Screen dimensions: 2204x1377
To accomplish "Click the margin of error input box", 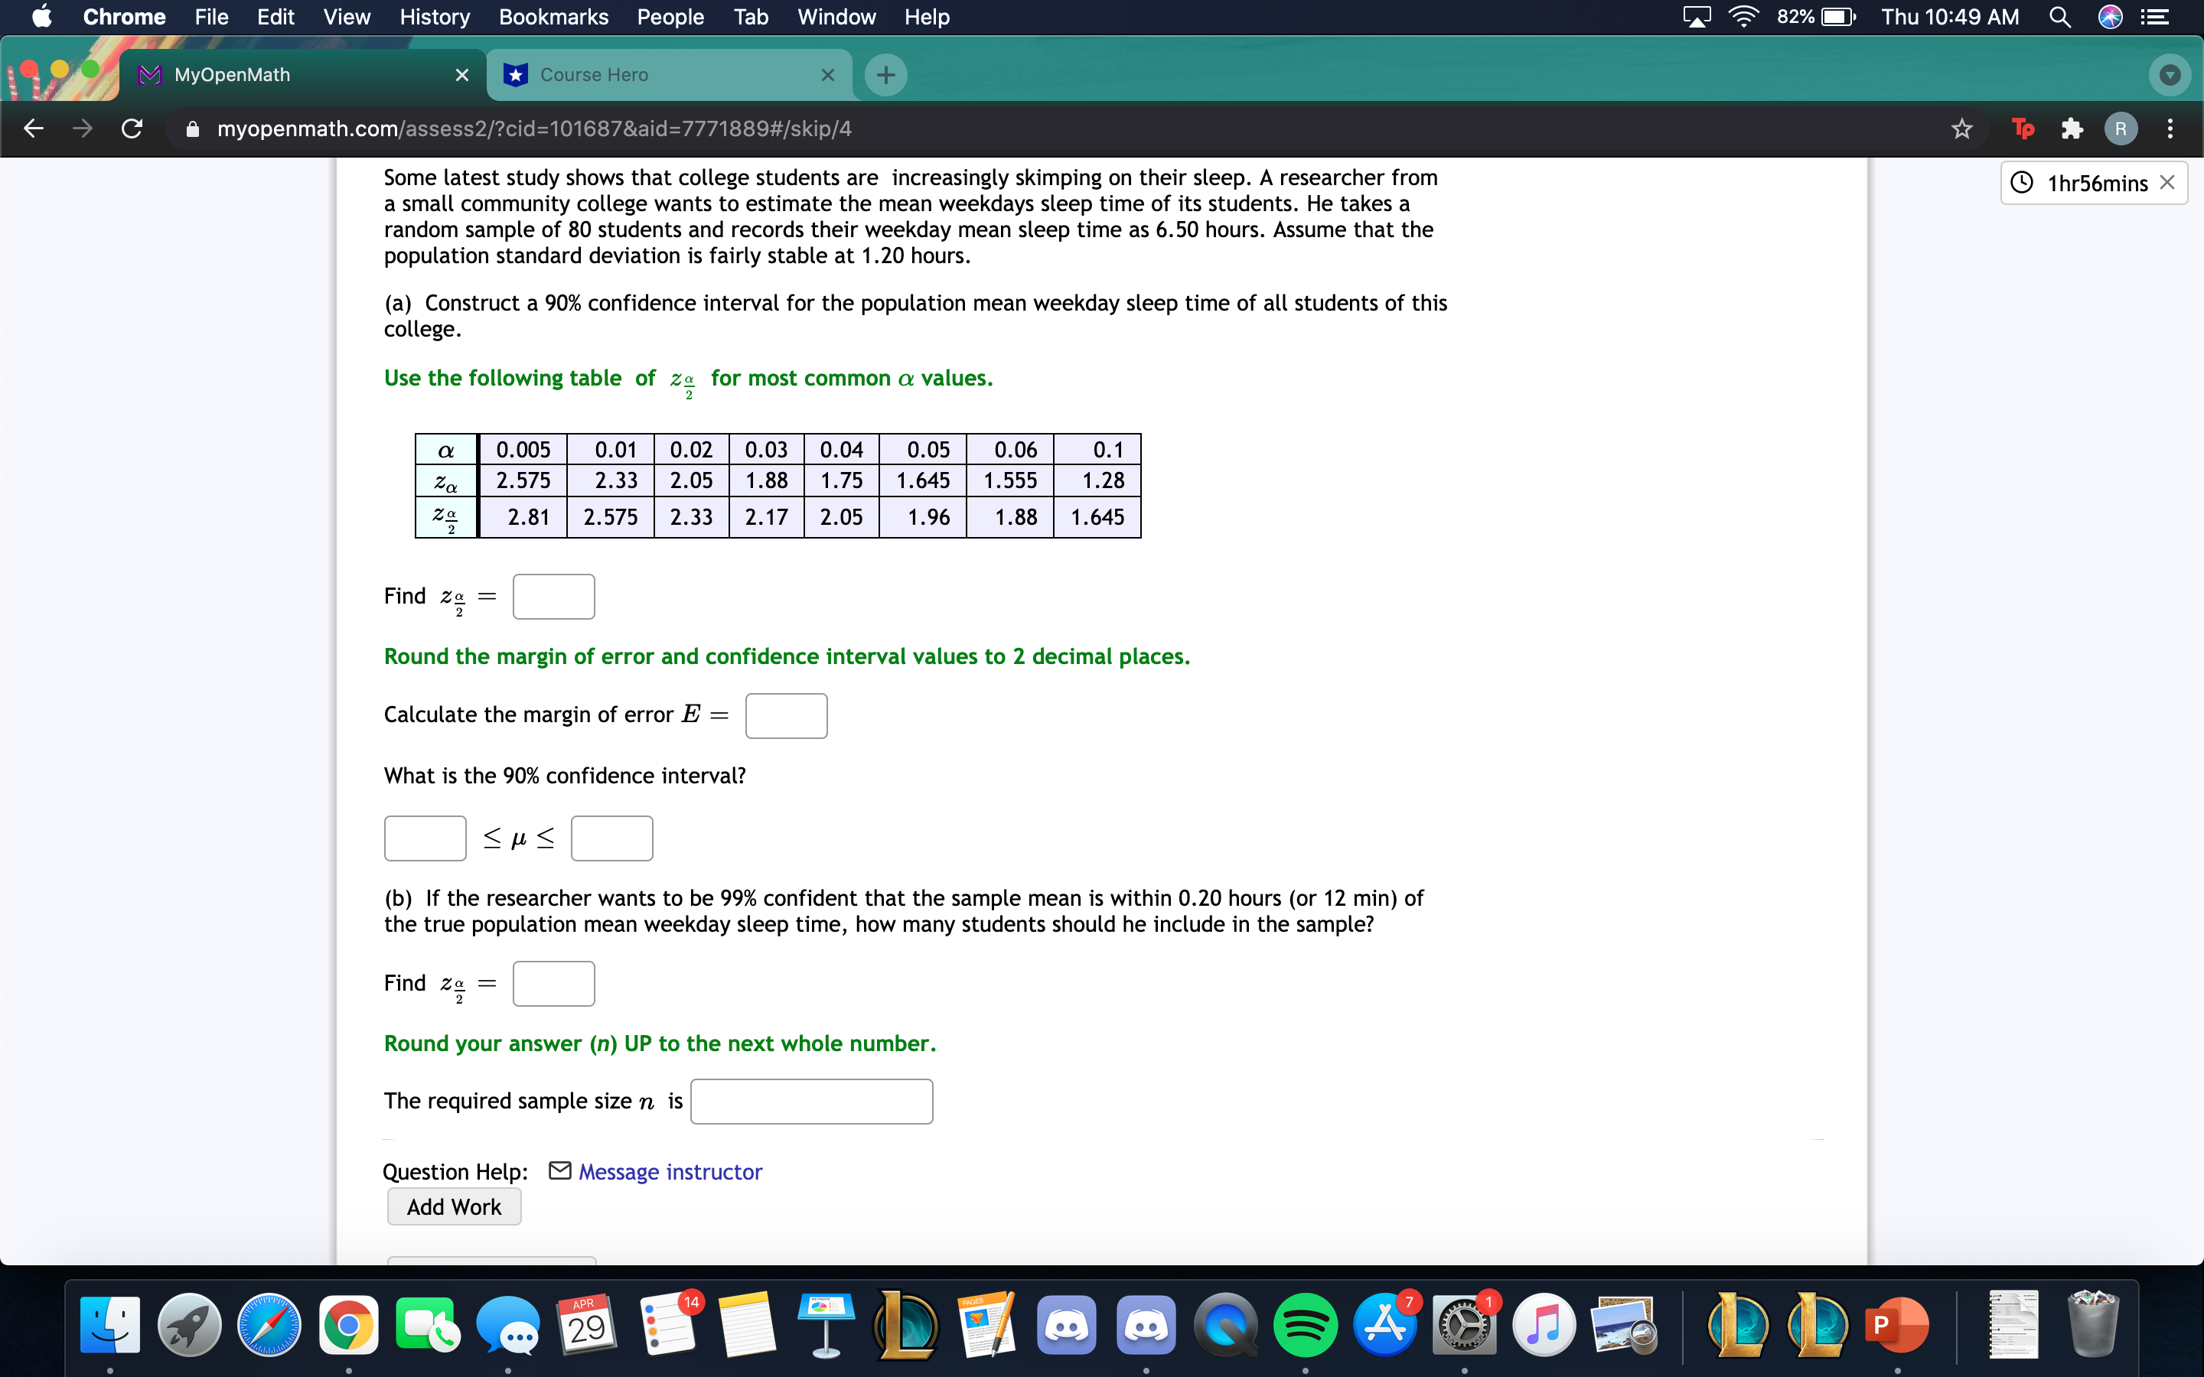I will click(785, 716).
